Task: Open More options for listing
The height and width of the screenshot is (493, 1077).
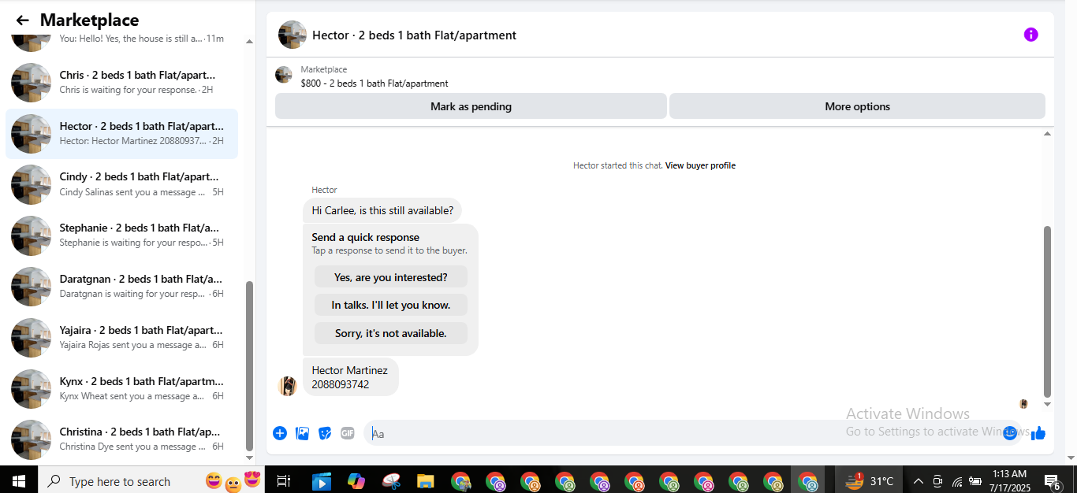Action: pyautogui.click(x=857, y=106)
